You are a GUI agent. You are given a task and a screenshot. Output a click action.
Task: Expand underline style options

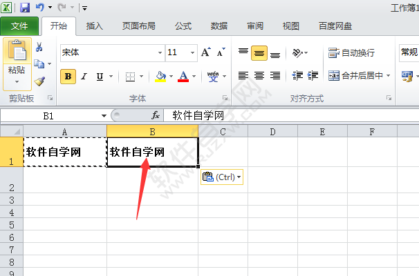(x=111, y=77)
